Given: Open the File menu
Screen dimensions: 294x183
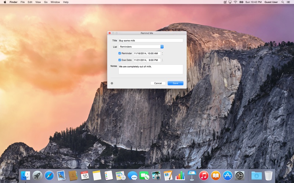Looking at the screenshot, I should coord(22,2).
